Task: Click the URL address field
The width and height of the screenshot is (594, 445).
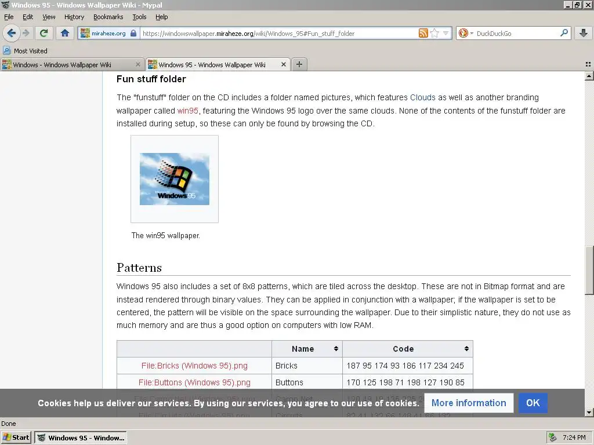Action: tap(280, 33)
